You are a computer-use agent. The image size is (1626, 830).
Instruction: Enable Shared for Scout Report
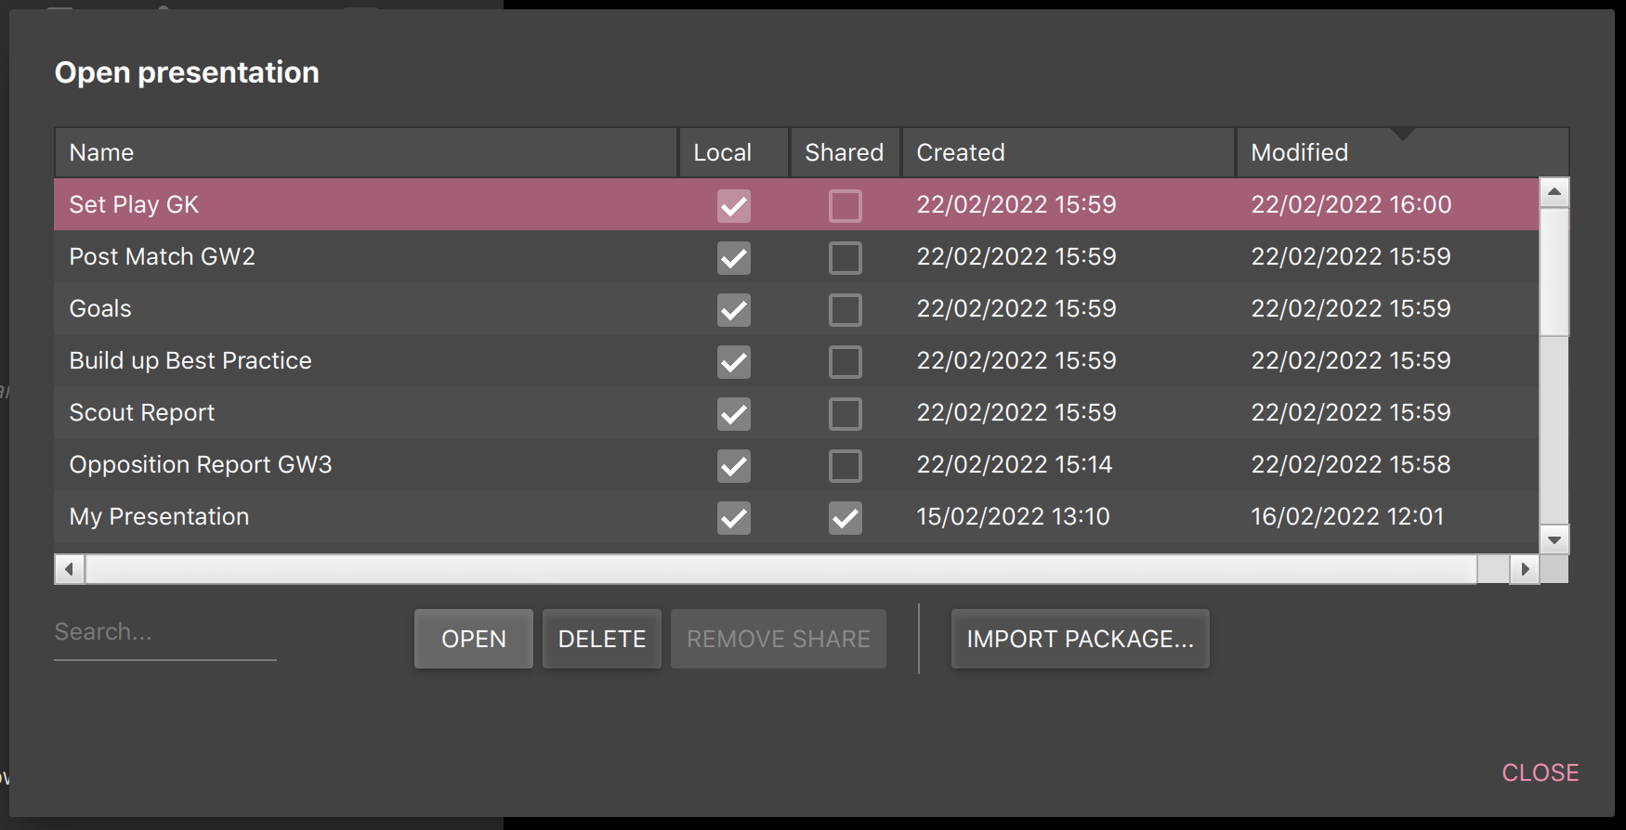[846, 413]
